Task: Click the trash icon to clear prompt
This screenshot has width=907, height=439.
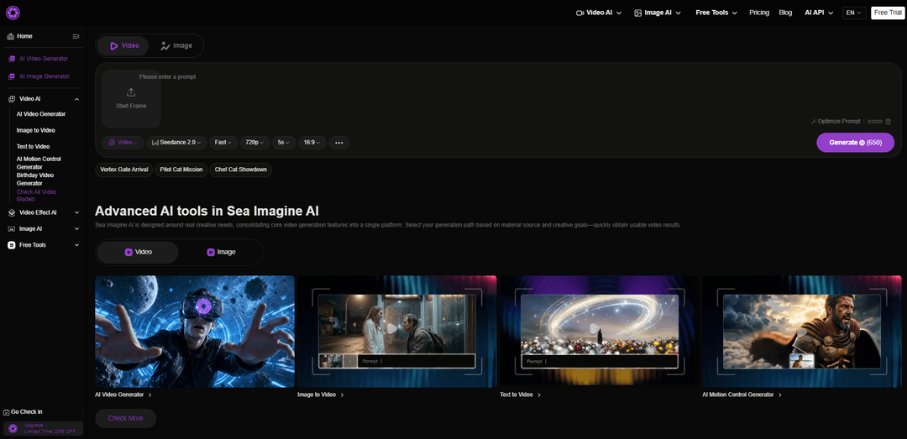Action: click(888, 122)
